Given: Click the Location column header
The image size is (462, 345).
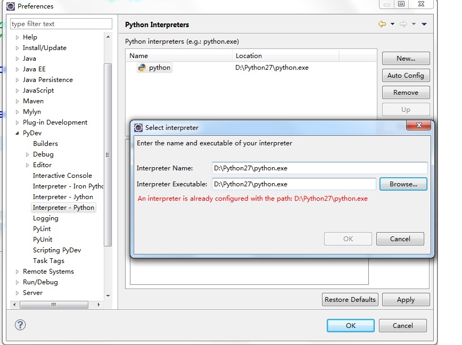Looking at the screenshot, I should tap(285, 56).
